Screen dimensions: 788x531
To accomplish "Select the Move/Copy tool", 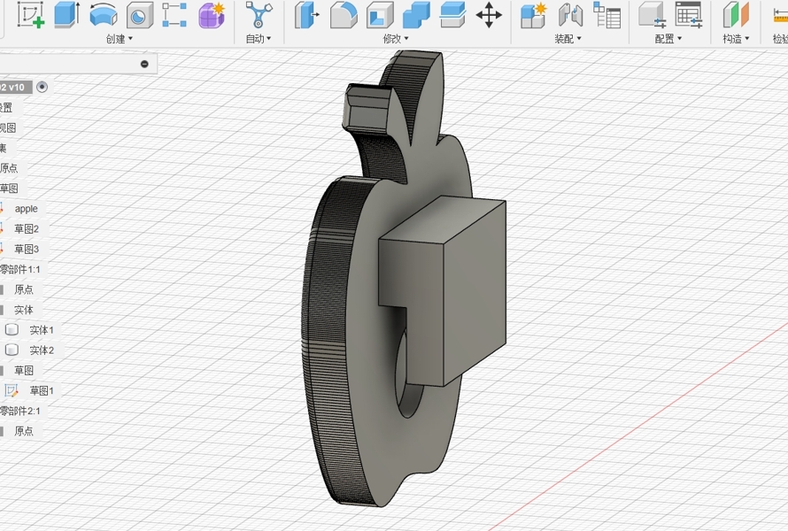I will [x=489, y=14].
